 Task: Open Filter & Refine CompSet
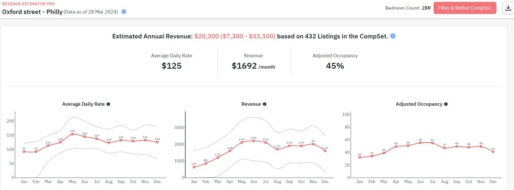(464, 8)
